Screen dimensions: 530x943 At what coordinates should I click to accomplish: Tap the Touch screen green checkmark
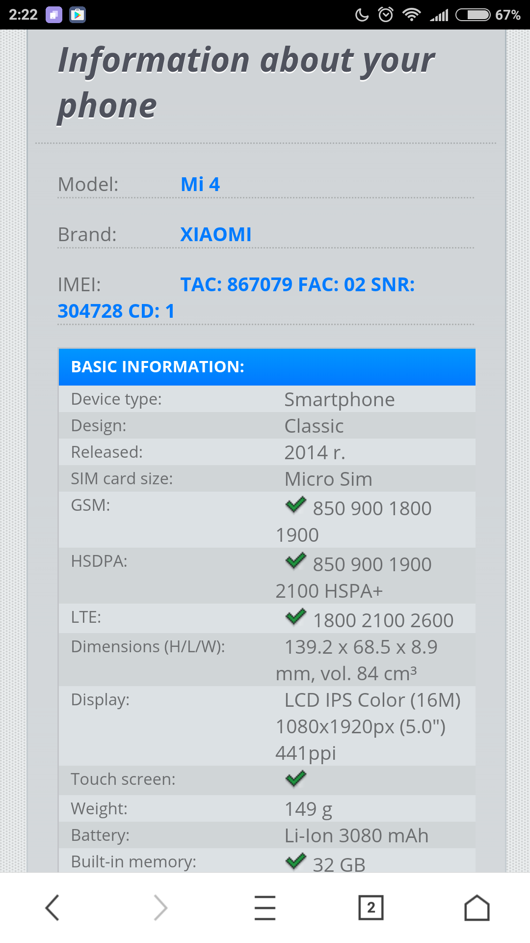click(x=296, y=778)
